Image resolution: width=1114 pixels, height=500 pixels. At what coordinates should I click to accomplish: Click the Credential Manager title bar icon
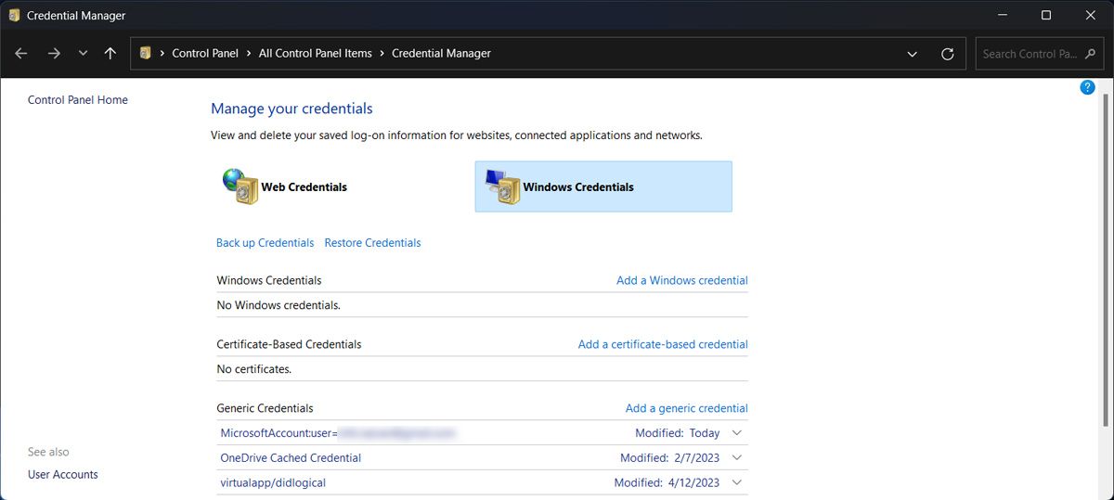[x=14, y=15]
